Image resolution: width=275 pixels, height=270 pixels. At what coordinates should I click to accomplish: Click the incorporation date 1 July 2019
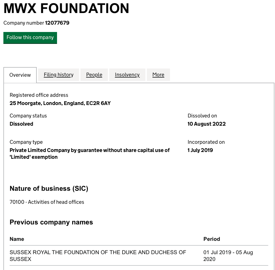tap(200, 150)
